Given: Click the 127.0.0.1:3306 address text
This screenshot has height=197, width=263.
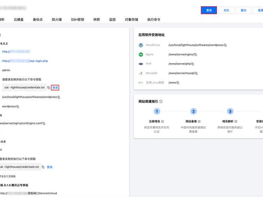Looking at the screenshot, I should tap(8, 176).
